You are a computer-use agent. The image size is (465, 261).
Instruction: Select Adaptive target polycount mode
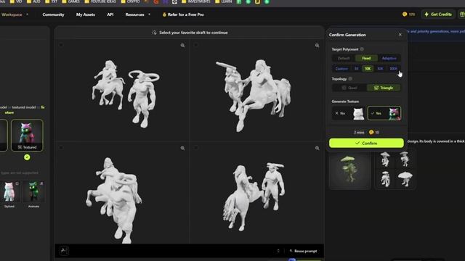[389, 58]
